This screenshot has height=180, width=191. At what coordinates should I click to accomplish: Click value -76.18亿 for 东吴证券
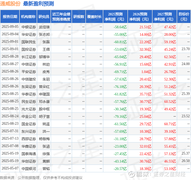[x=120, y=87]
